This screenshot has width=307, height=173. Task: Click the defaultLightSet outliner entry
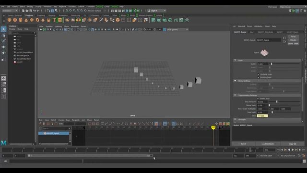coord(23,56)
